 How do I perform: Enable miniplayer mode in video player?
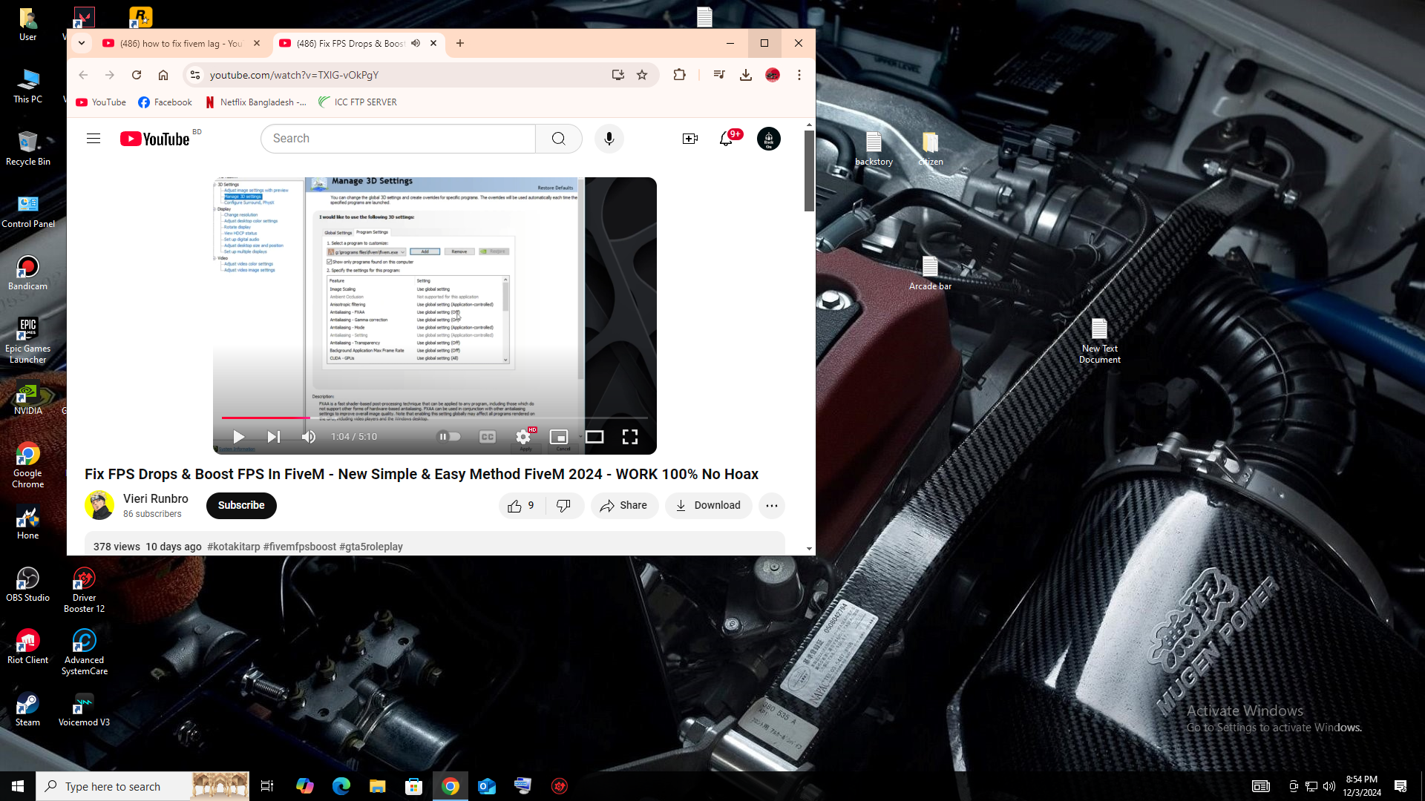(x=558, y=437)
